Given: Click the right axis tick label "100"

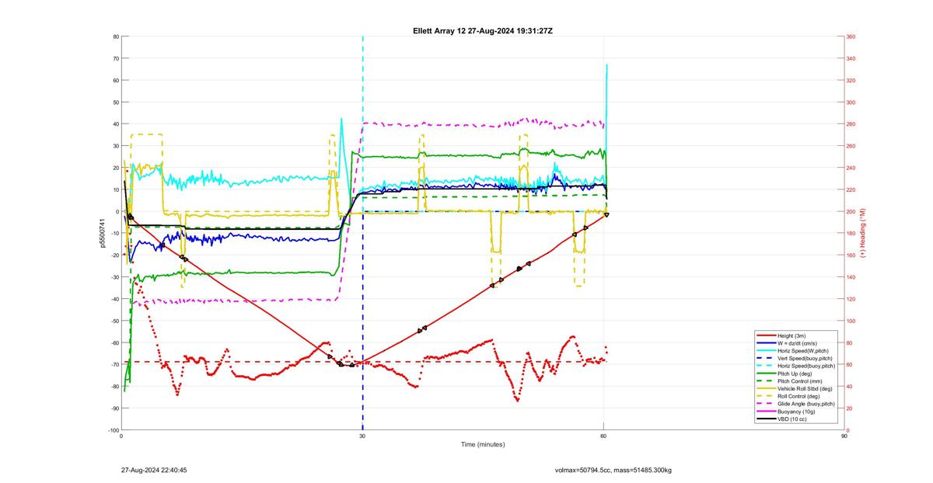Looking at the screenshot, I should click(851, 321).
